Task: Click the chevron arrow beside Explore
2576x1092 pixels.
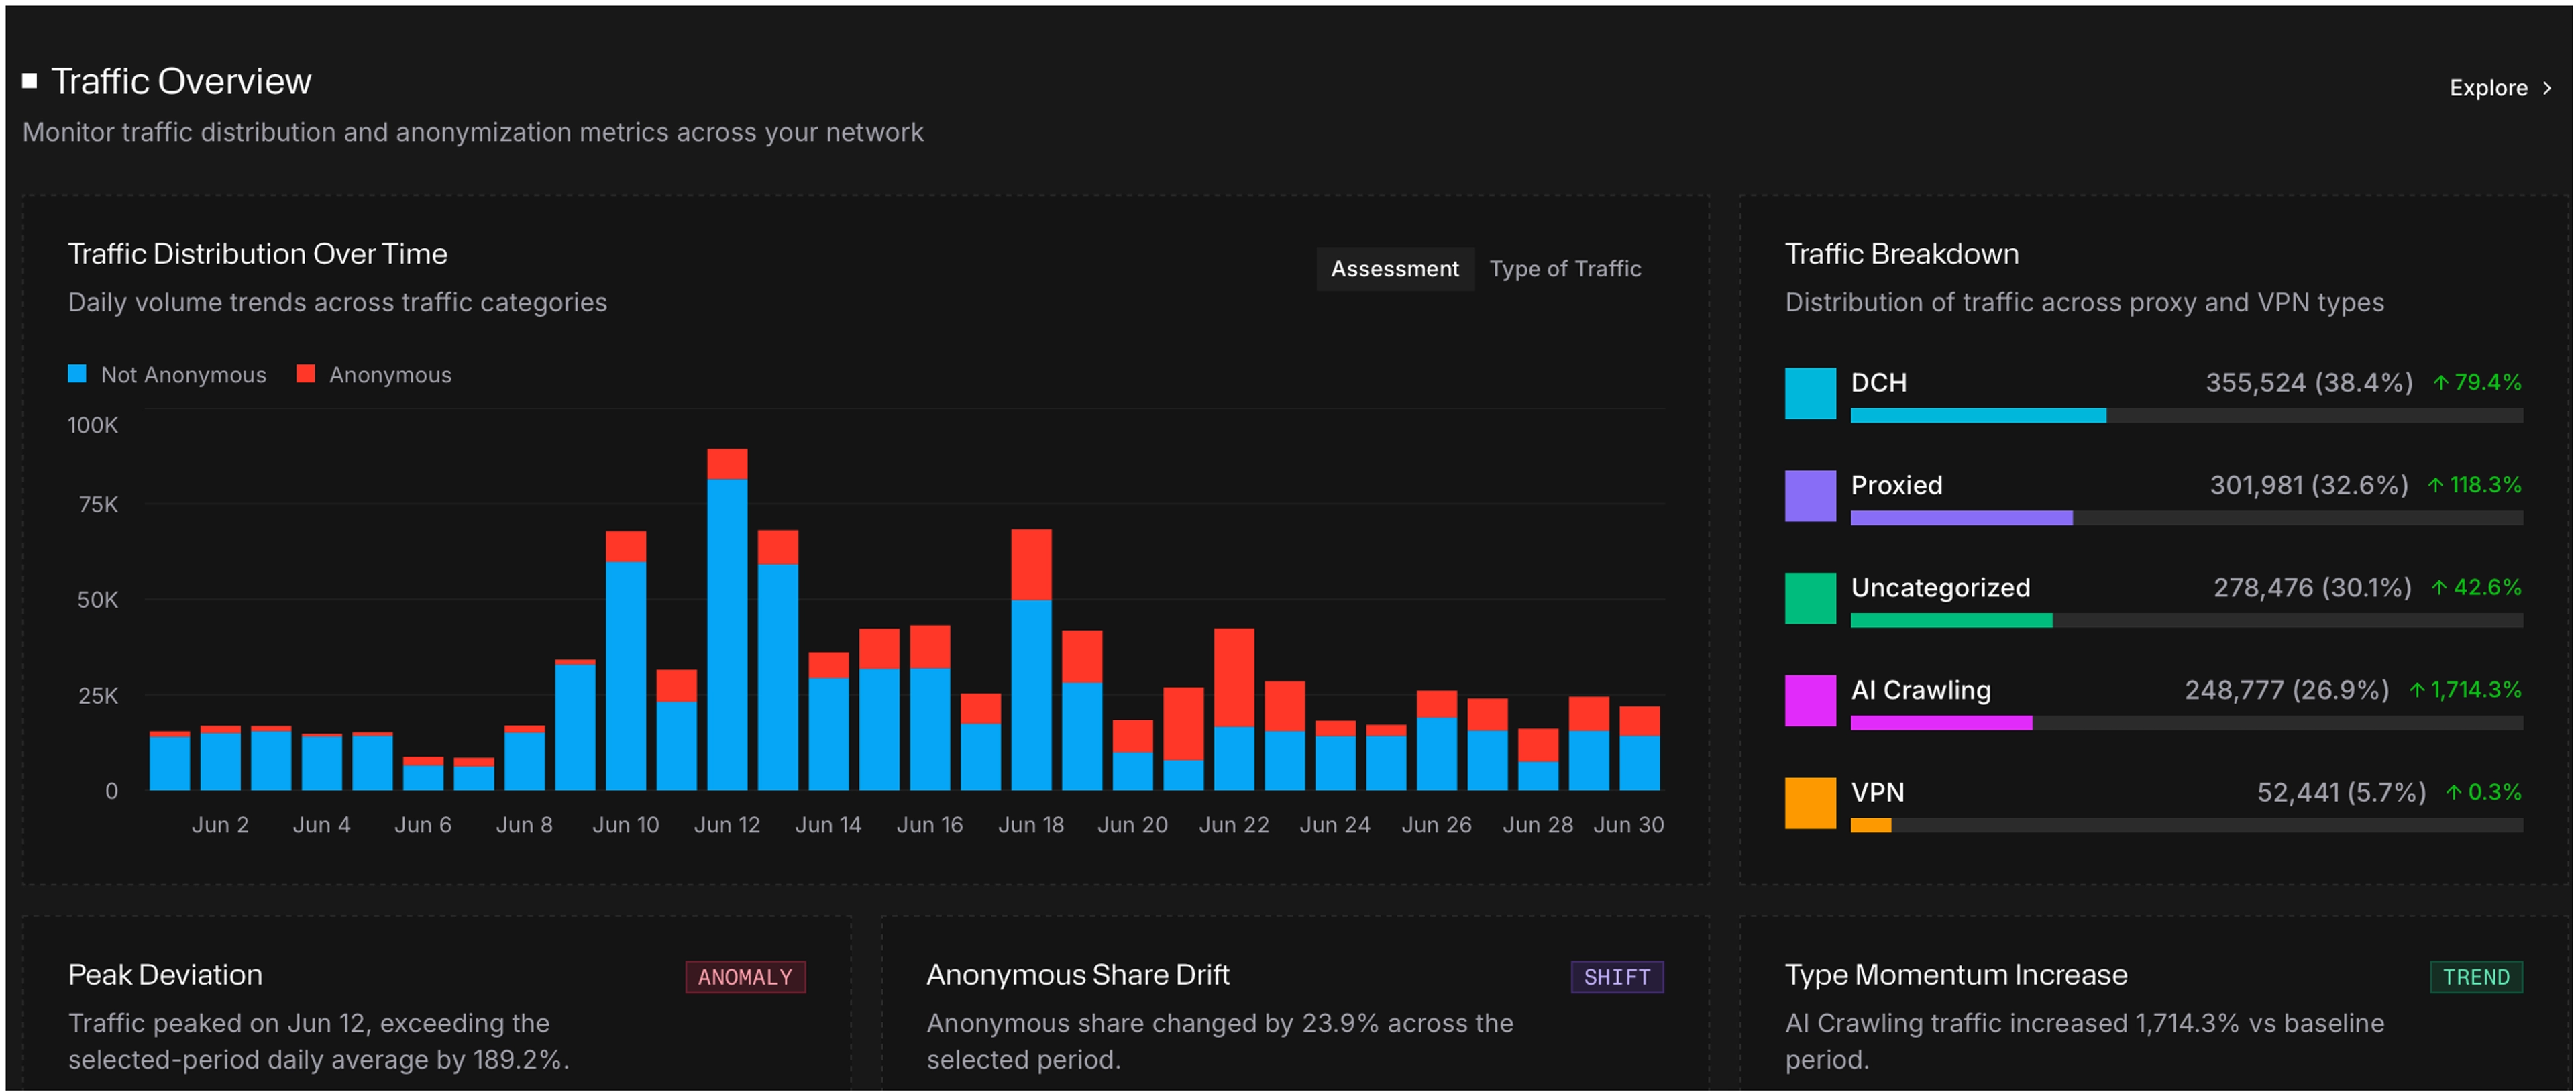Action: click(2547, 88)
